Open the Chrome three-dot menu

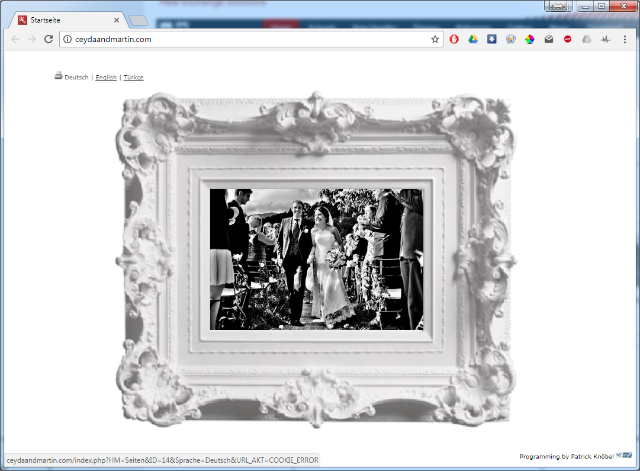point(625,39)
